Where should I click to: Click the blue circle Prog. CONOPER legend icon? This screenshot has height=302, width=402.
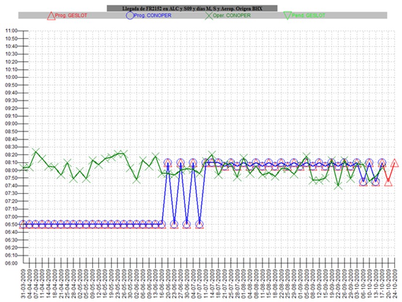[129, 15]
